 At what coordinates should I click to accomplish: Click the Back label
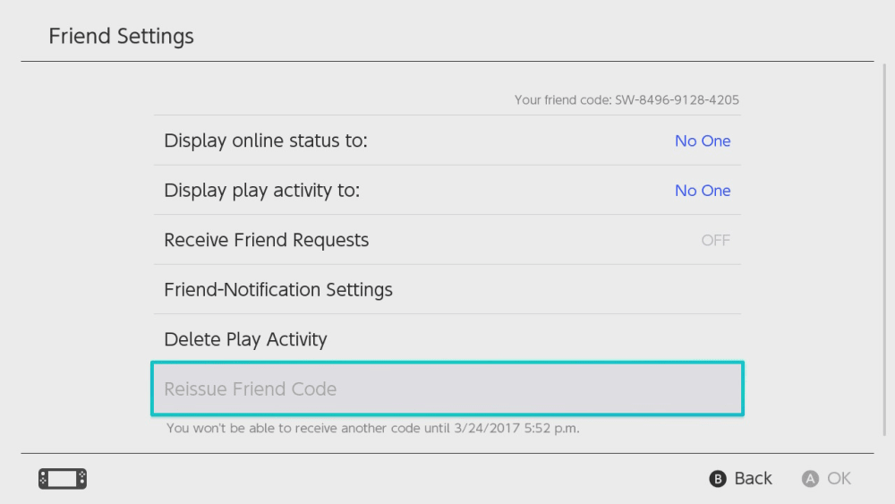click(752, 479)
